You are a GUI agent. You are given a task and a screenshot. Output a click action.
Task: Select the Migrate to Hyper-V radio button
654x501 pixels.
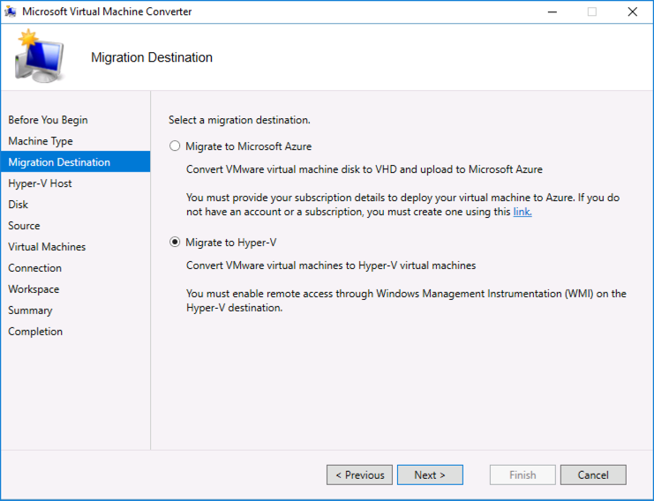coord(175,243)
